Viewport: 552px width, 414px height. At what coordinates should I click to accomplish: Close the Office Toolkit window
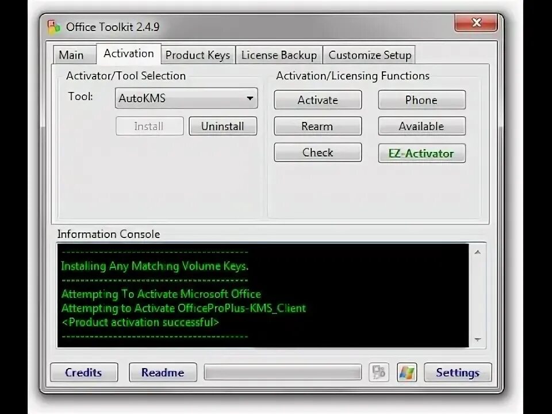point(476,22)
